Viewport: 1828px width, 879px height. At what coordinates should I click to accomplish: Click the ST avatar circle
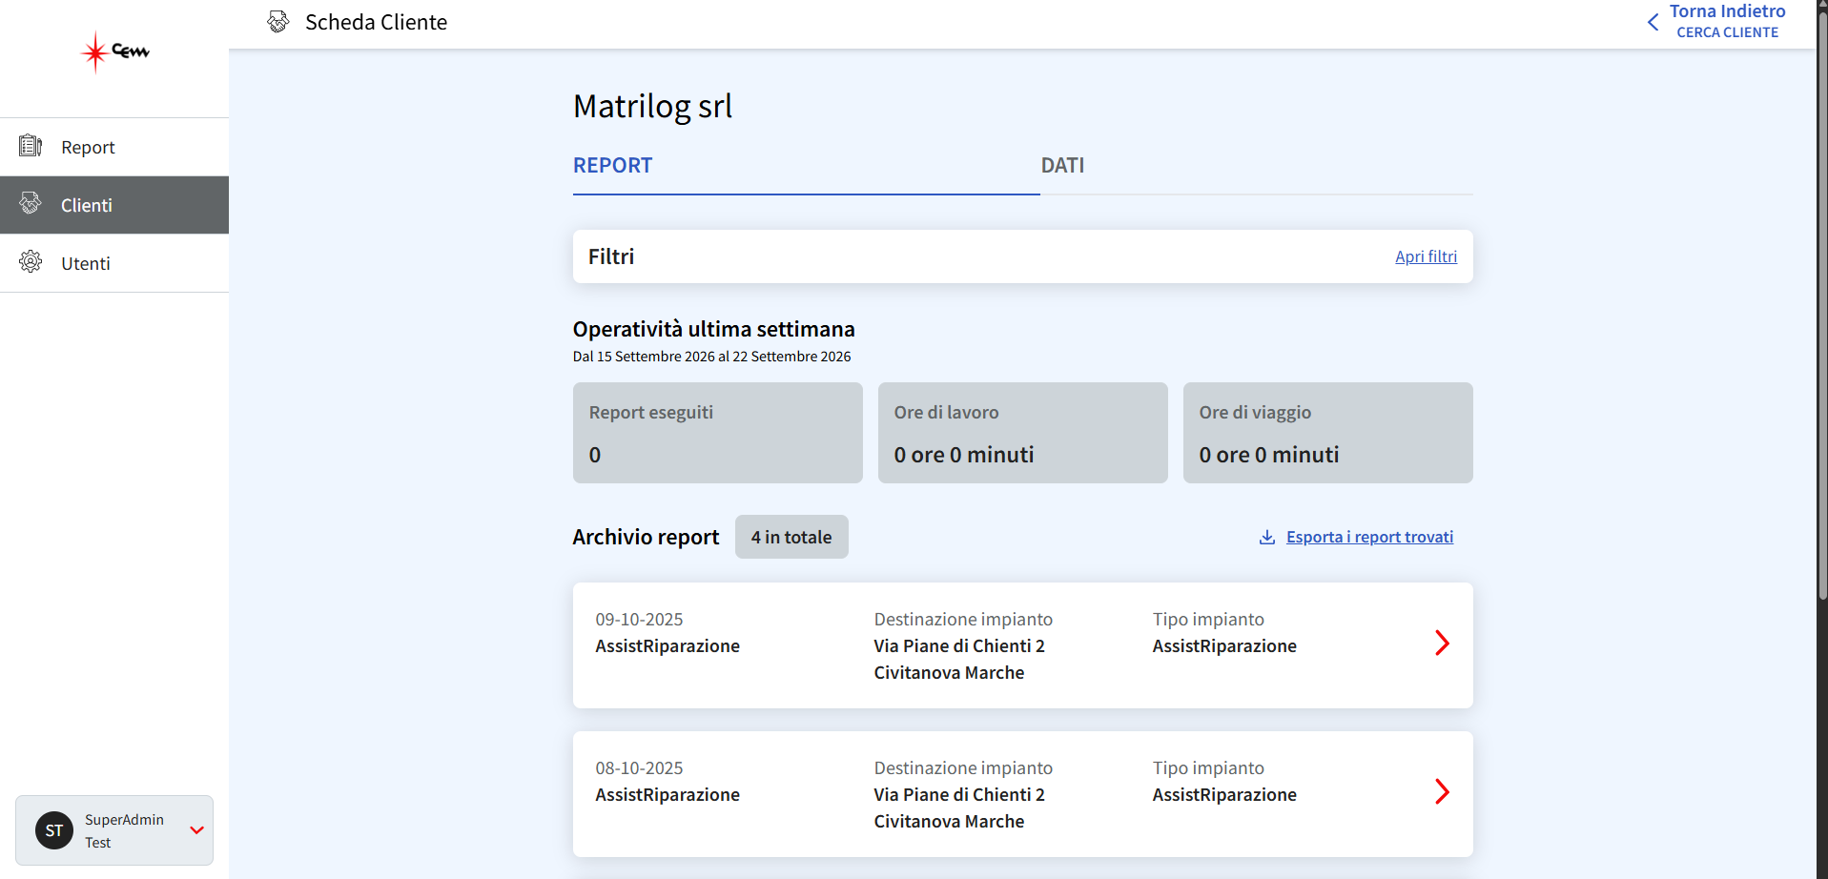tap(54, 830)
